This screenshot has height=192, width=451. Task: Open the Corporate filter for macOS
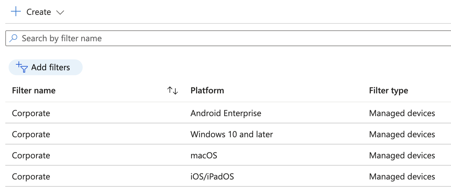coord(31,155)
